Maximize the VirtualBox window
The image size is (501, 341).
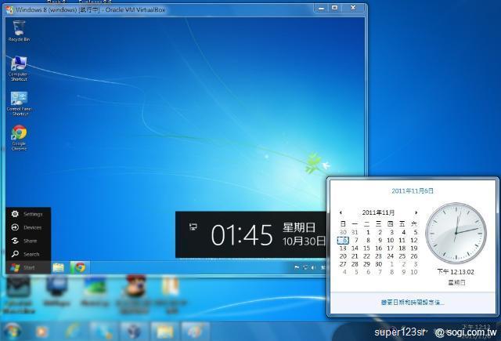(334, 8)
